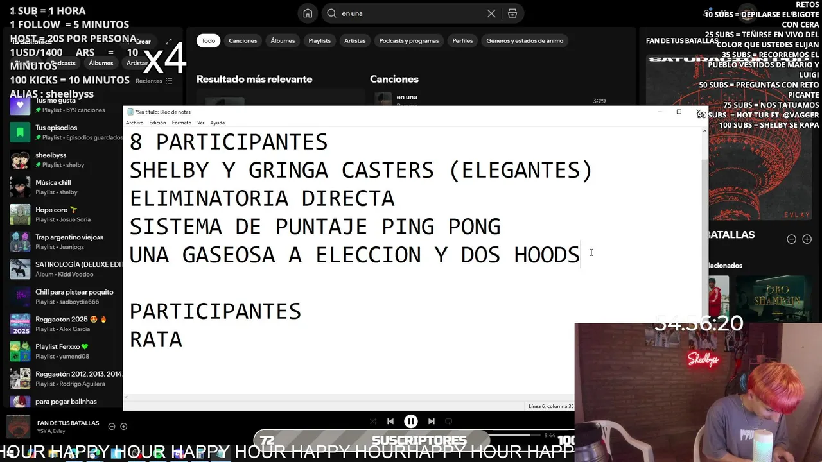Open Géneros y estados de ánimo chip

click(525, 40)
